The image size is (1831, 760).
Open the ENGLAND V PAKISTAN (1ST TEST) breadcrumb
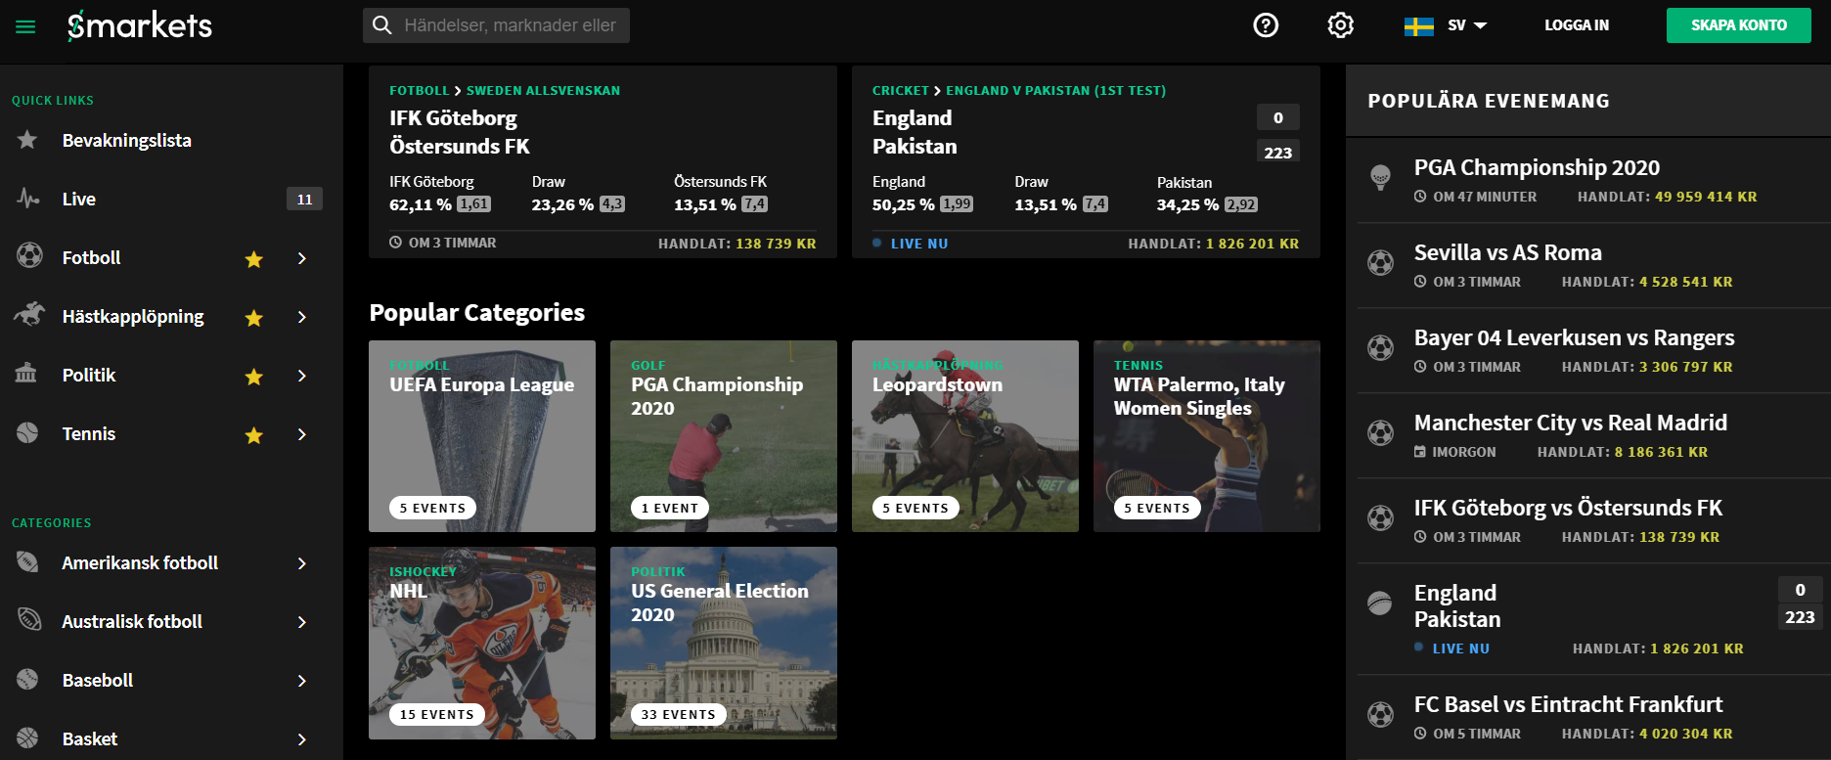click(1055, 90)
